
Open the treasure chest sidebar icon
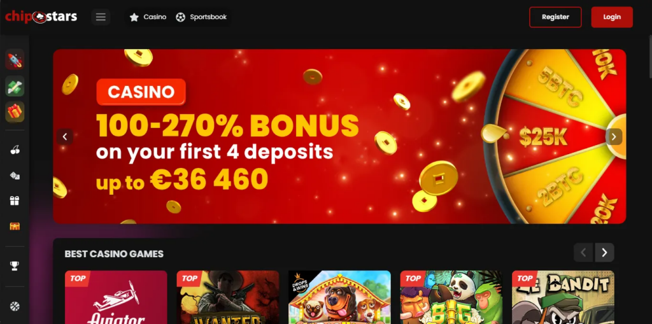click(x=15, y=226)
